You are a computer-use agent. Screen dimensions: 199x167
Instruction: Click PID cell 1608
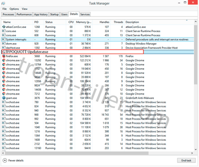[x=37, y=140]
